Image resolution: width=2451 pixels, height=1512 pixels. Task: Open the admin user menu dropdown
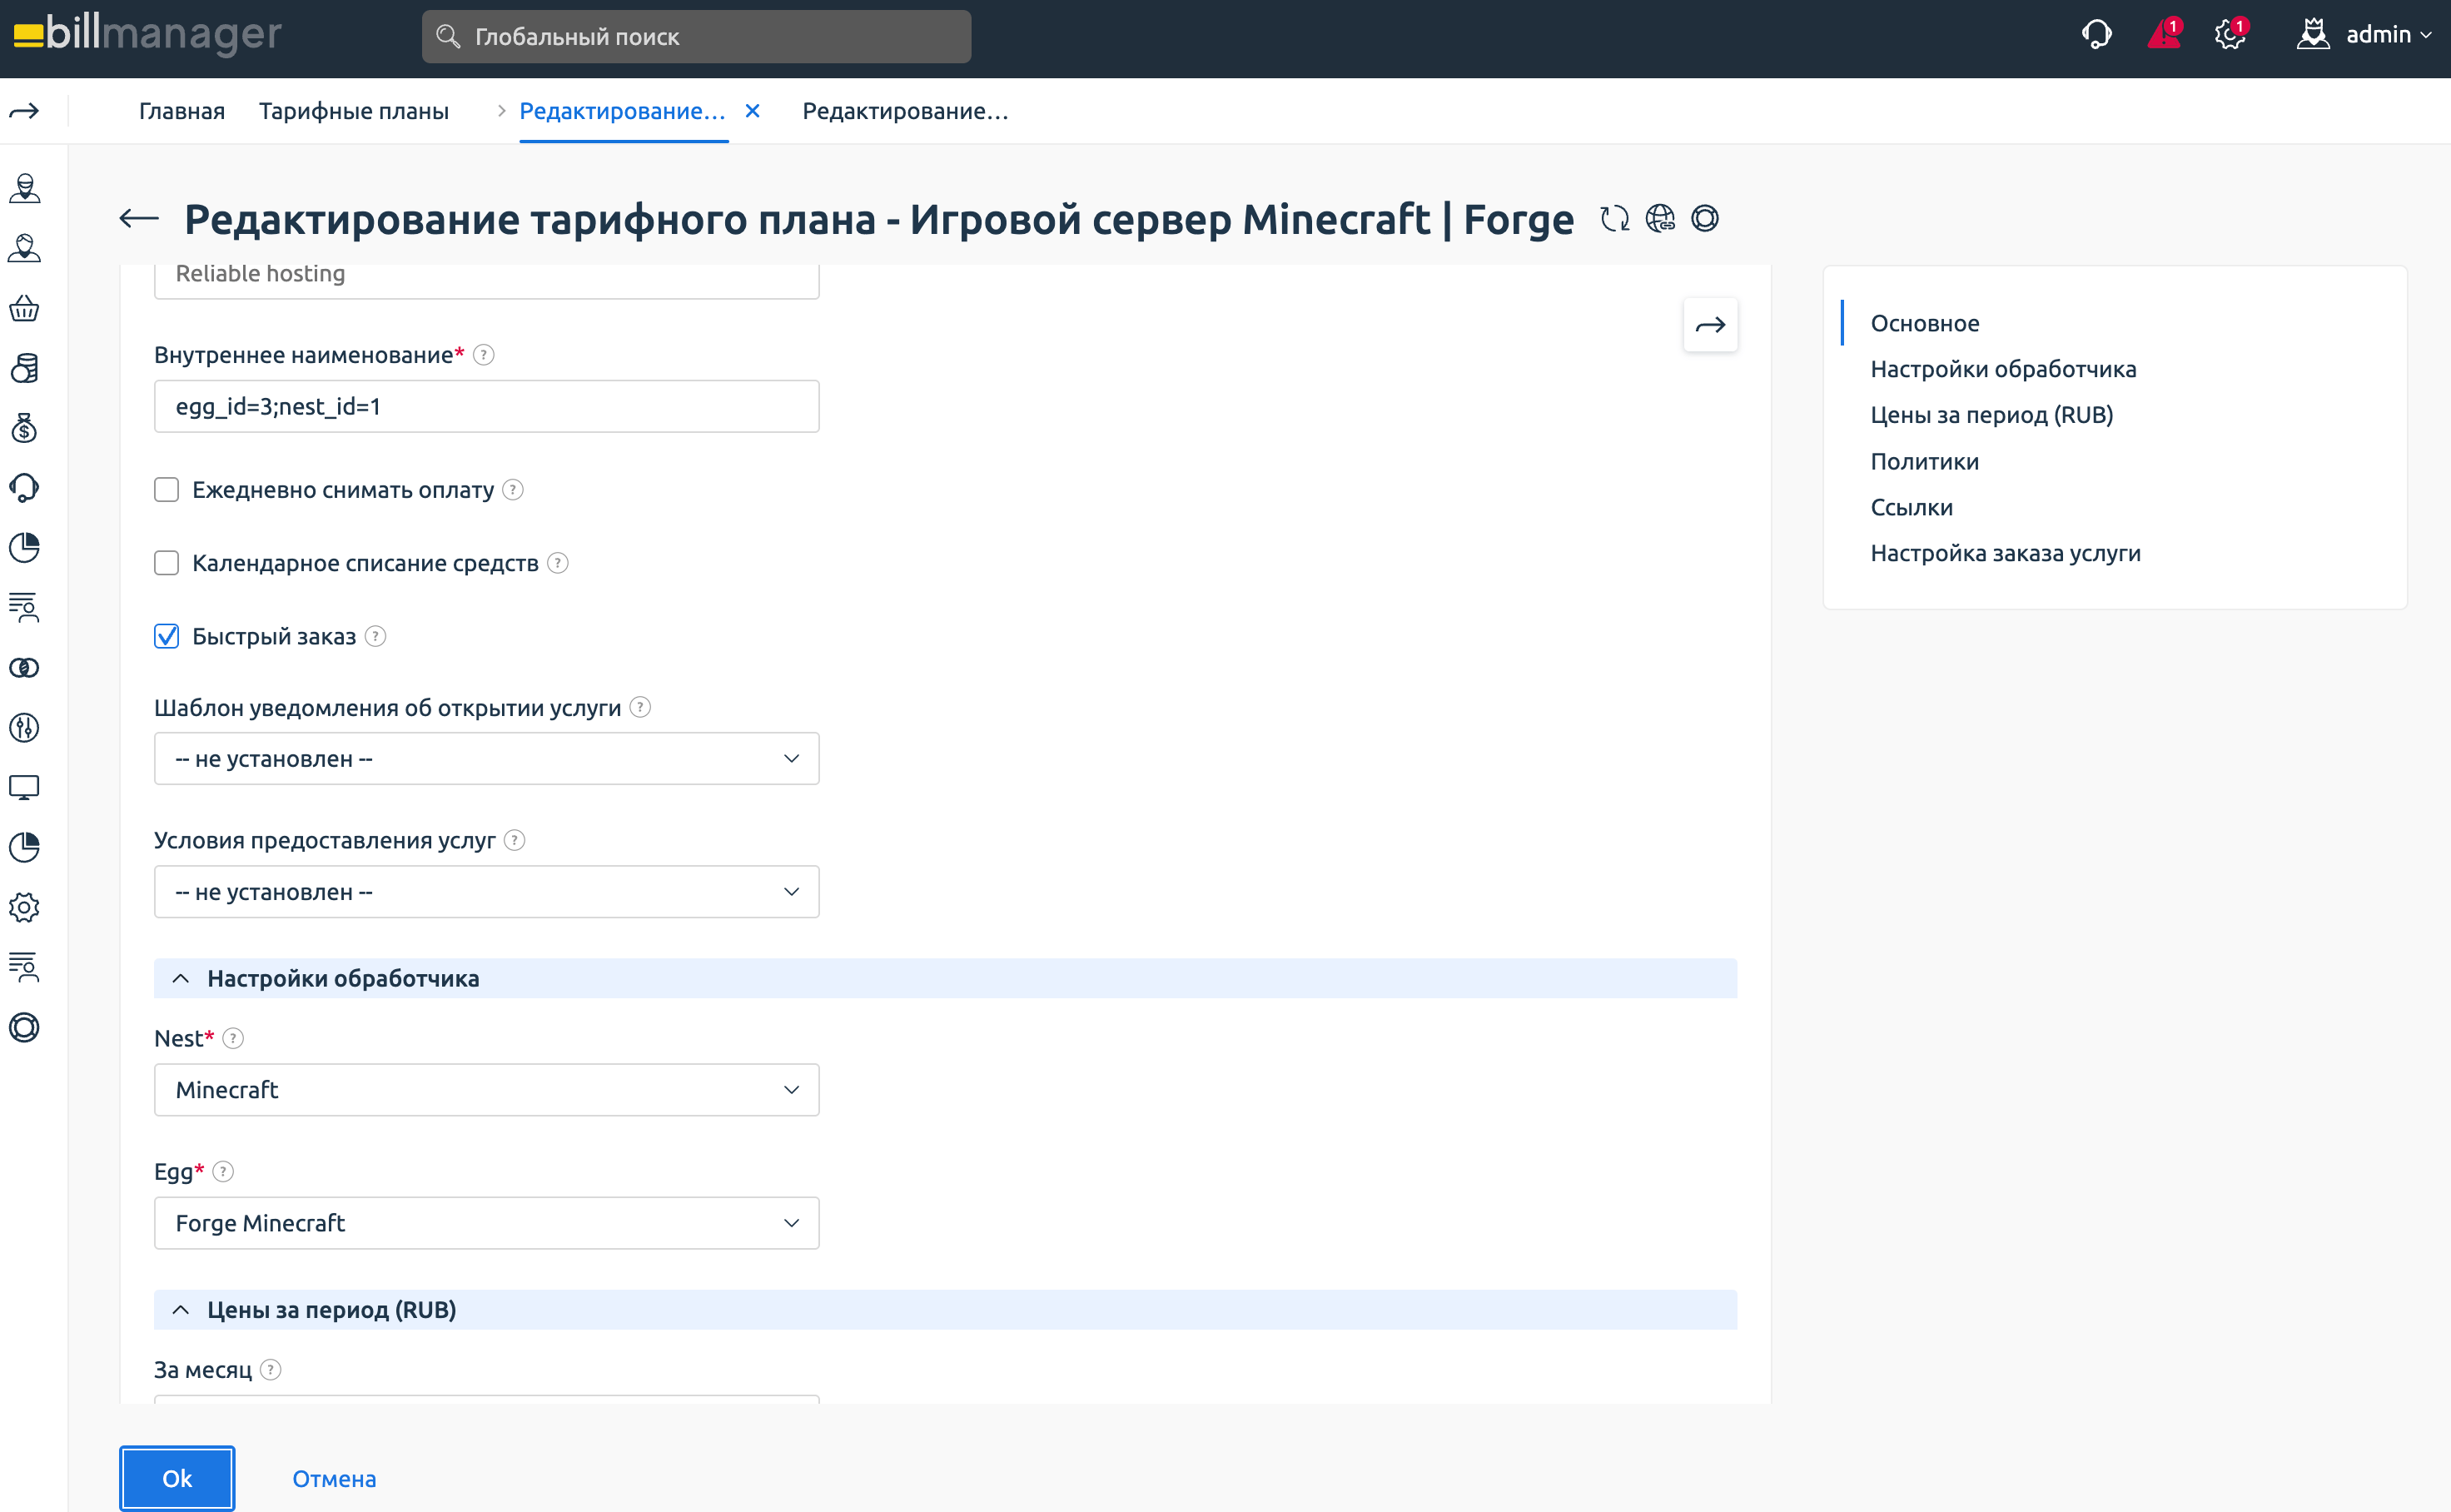click(x=2389, y=35)
